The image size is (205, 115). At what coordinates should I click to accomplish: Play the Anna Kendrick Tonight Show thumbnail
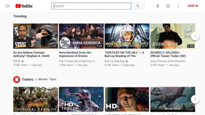[81, 36]
